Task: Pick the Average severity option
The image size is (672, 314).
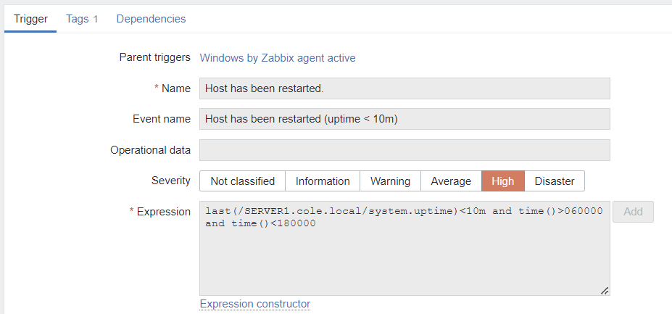Action: point(451,181)
